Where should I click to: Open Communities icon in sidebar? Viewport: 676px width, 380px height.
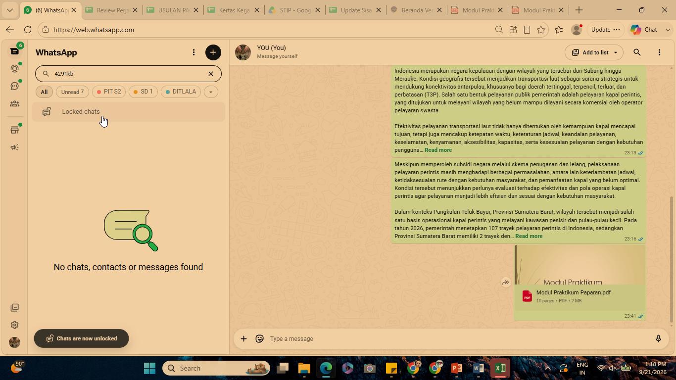14,104
